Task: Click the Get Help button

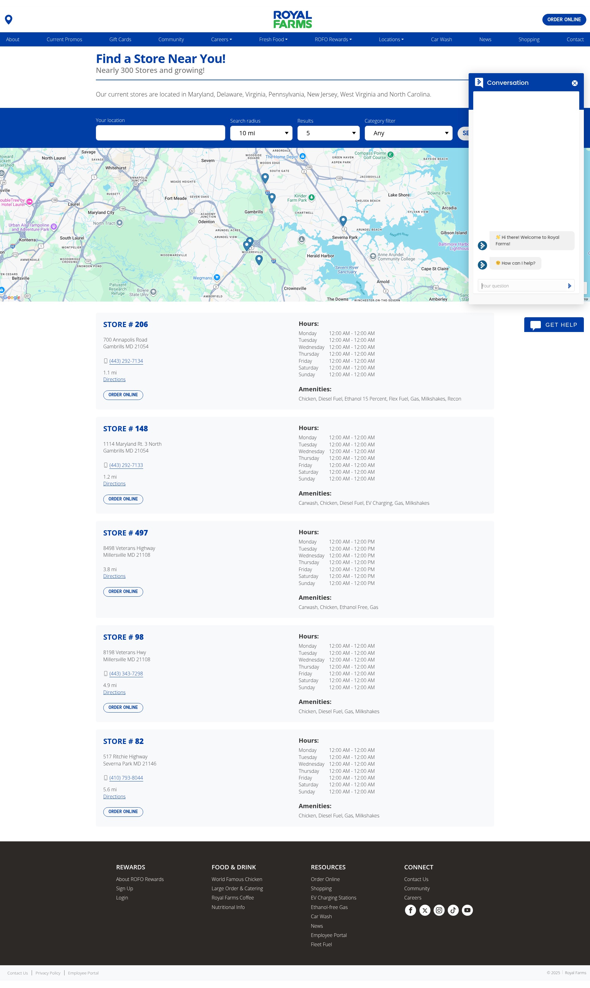Action: pyautogui.click(x=554, y=325)
